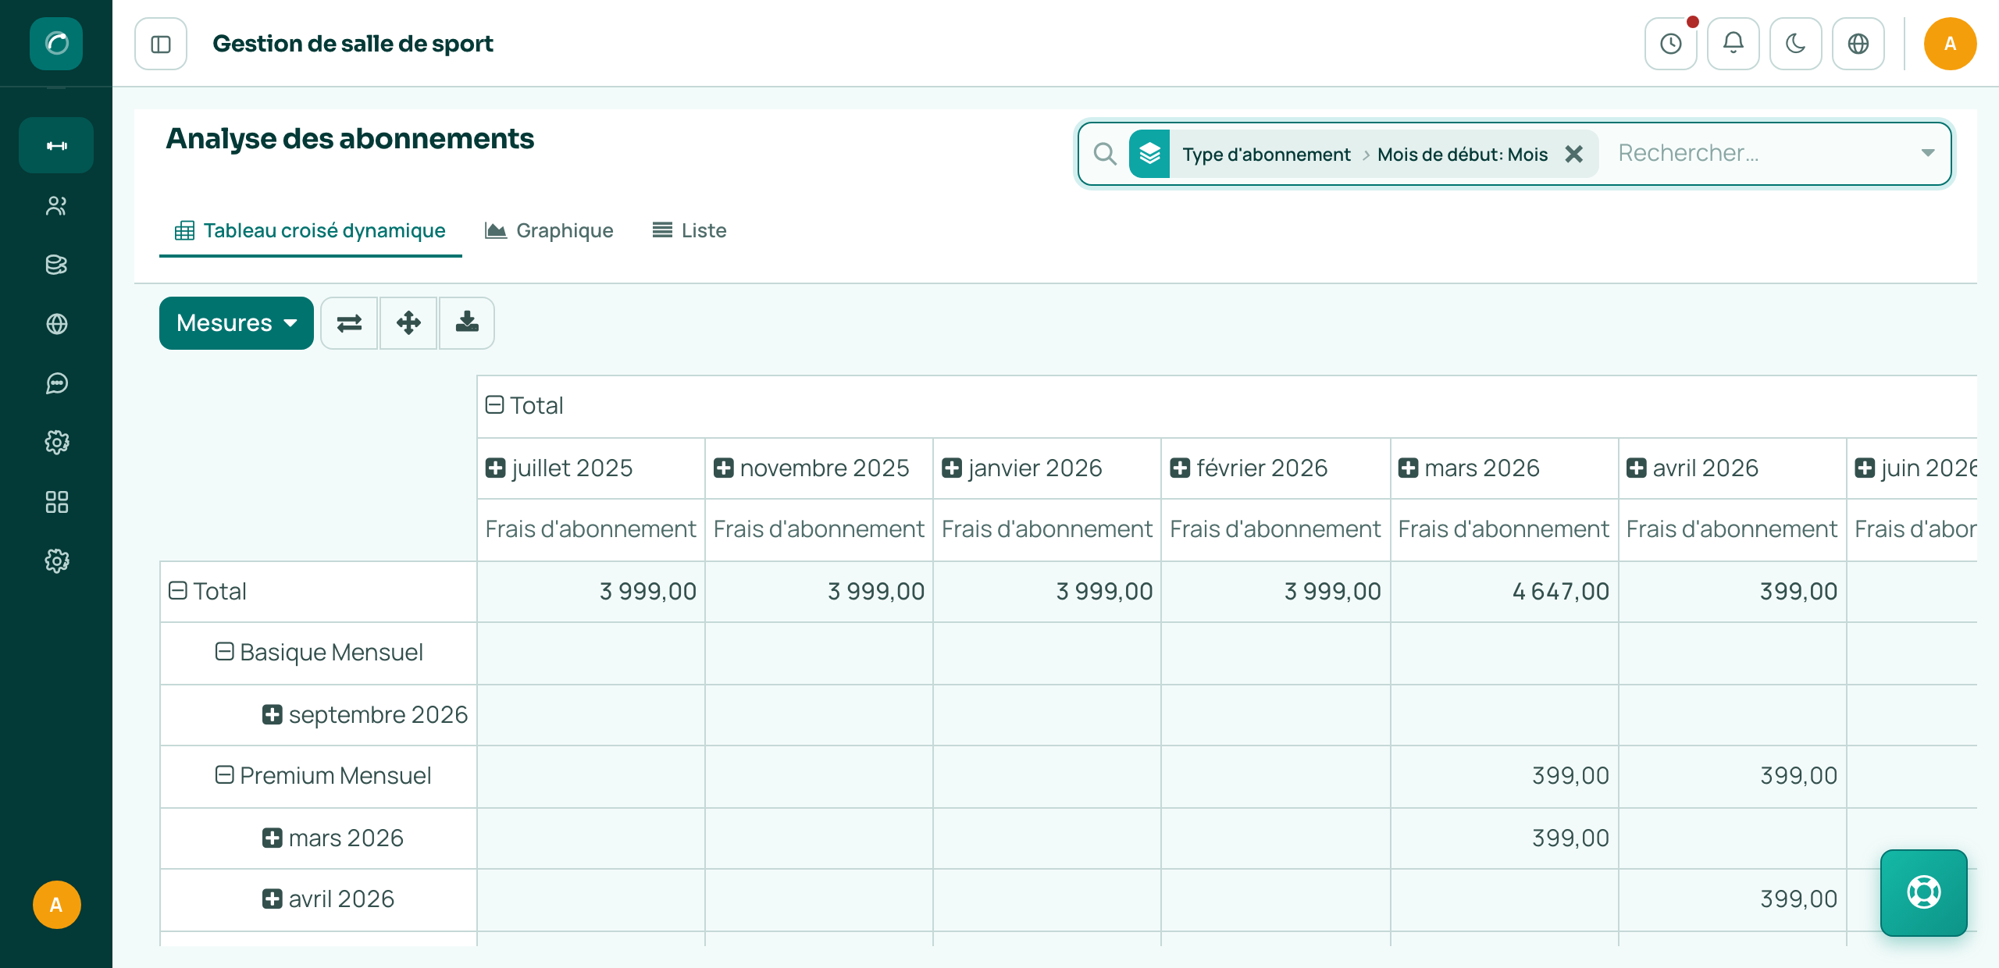Open the search options dropdown arrow
This screenshot has height=968, width=1999.
tap(1928, 153)
